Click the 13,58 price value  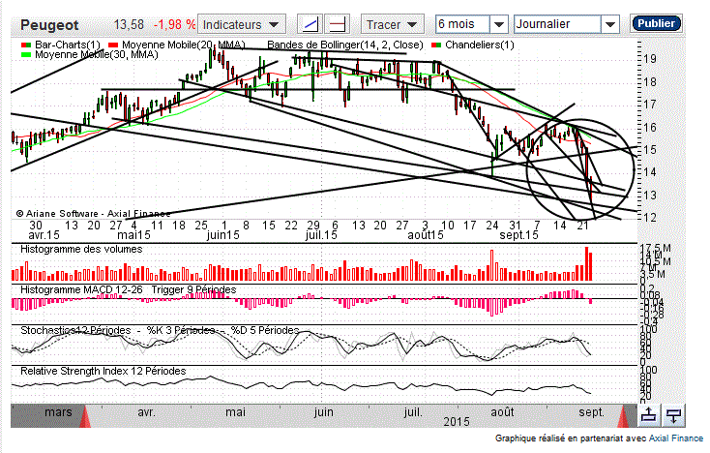[129, 24]
